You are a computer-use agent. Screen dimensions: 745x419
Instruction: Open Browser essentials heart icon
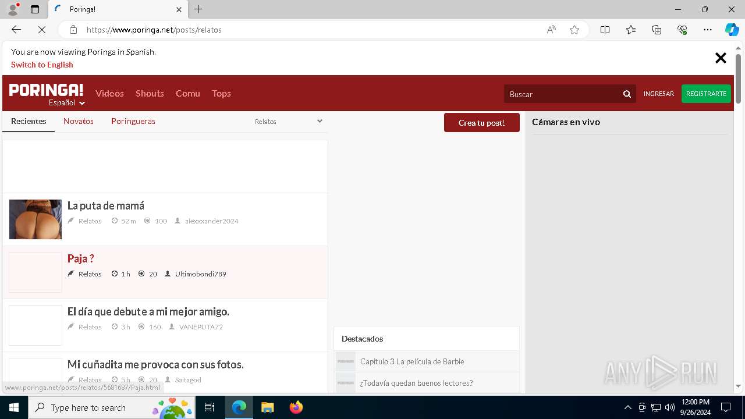tap(682, 30)
